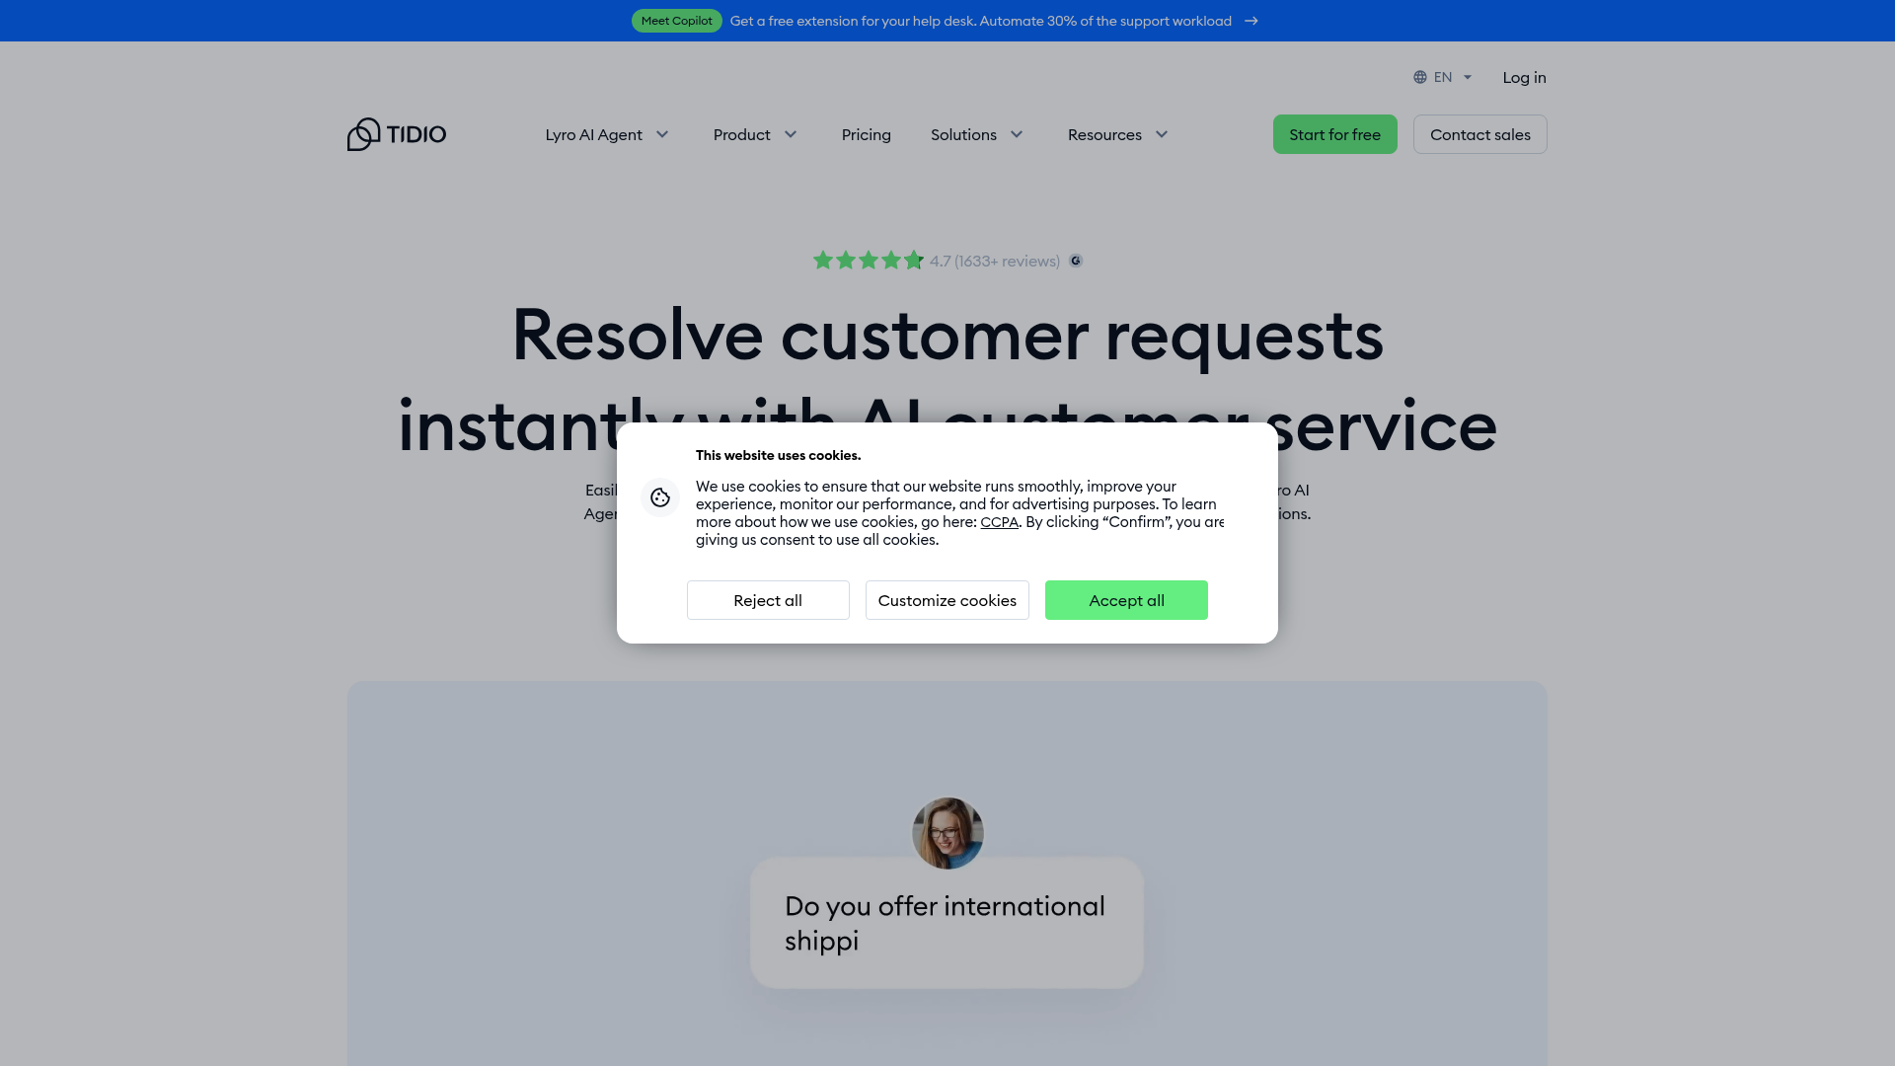Click the 4.7 (1633+ reviews) text

click(x=995, y=261)
